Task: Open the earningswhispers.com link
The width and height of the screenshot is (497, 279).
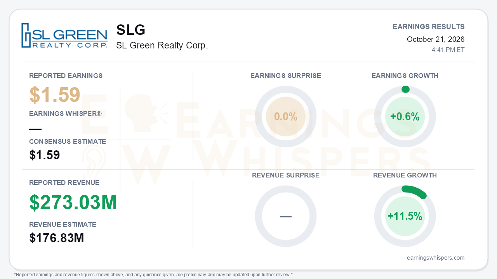Action: (436, 258)
